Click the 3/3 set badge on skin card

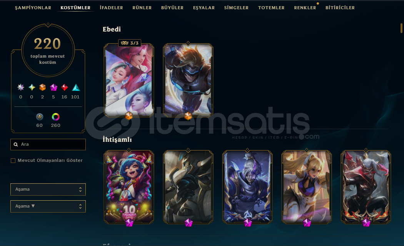click(x=130, y=43)
